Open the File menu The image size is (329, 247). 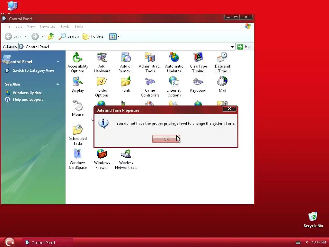coord(7,26)
